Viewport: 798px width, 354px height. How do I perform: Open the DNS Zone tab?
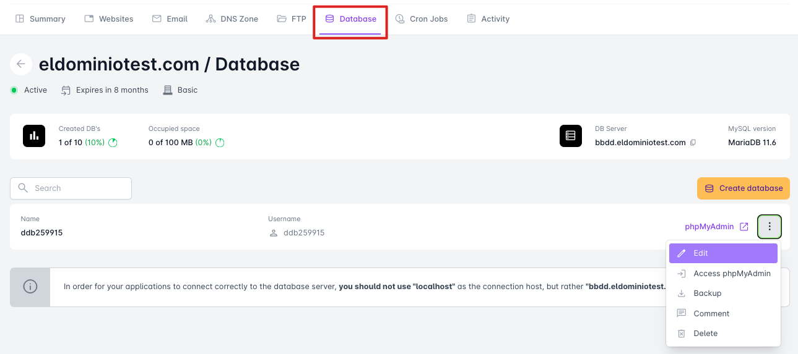pos(232,19)
